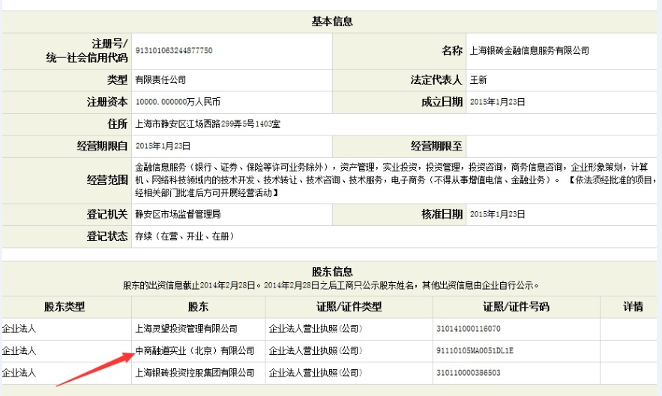Select the registration number 913101063244877750
The width and height of the screenshot is (662, 396).
pos(174,51)
